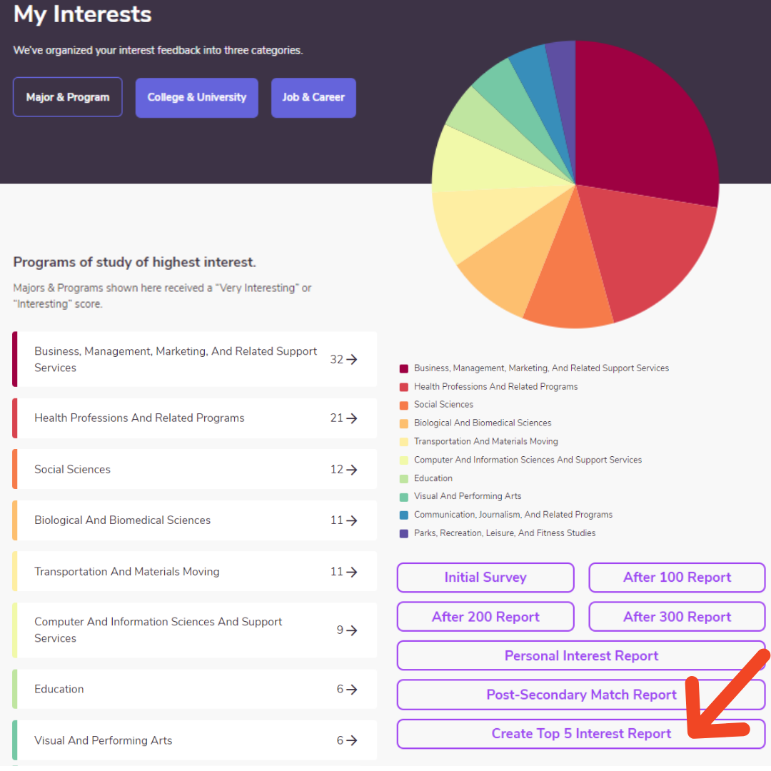This screenshot has width=771, height=771.
Task: Click Transportation And Materials Moving legend swatch
Action: click(403, 442)
